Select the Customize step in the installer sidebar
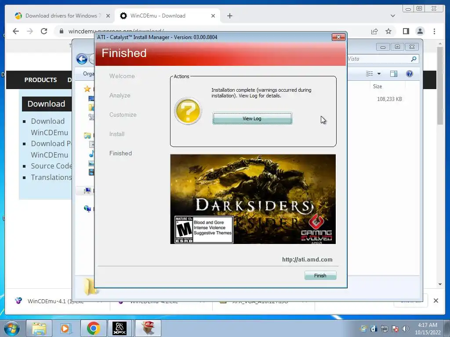This screenshot has width=450, height=337. click(x=123, y=115)
